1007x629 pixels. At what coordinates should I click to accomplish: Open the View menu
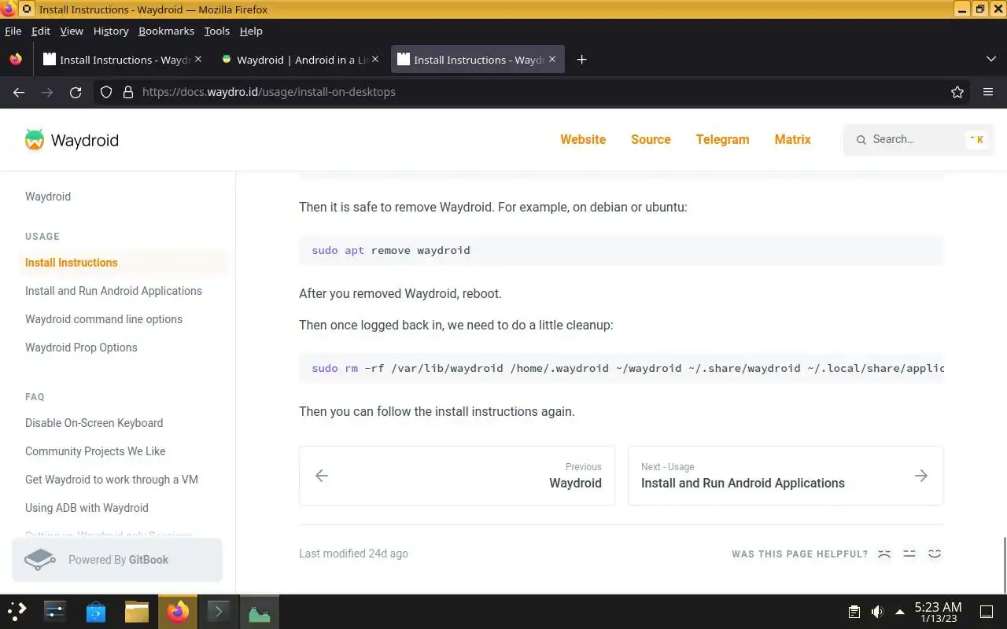pos(72,31)
